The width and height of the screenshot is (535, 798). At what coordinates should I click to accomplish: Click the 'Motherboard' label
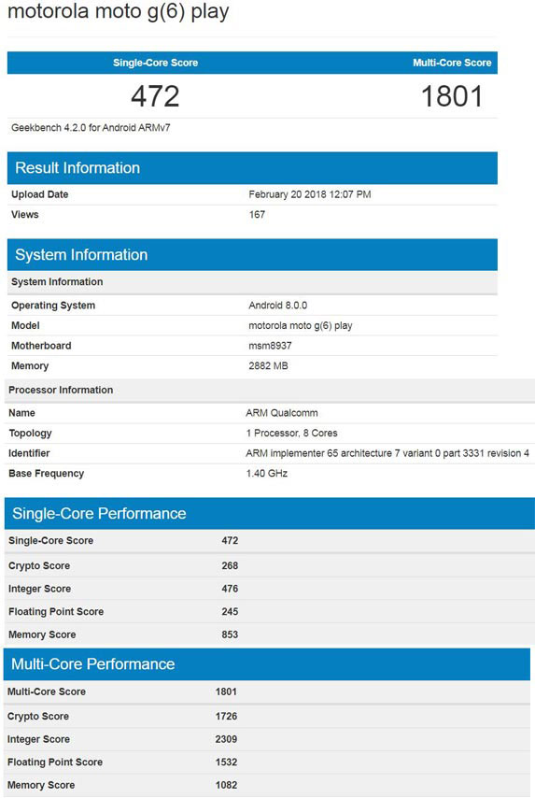[41, 346]
